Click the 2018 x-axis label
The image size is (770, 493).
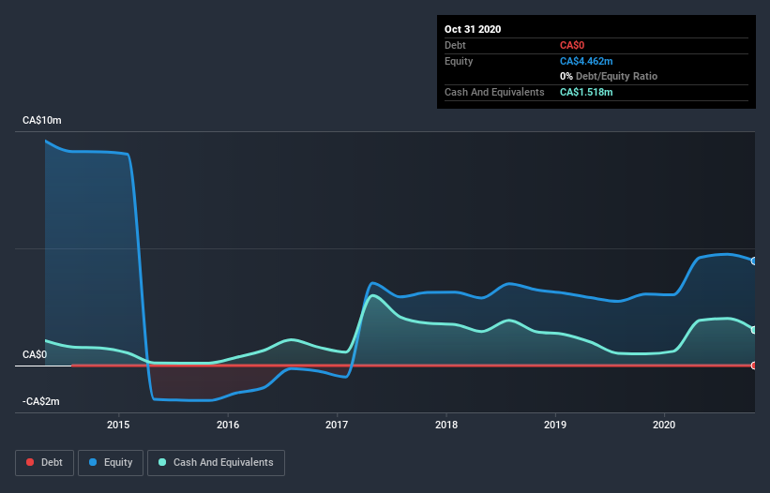[446, 425]
